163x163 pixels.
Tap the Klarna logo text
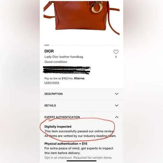(x=80, y=78)
